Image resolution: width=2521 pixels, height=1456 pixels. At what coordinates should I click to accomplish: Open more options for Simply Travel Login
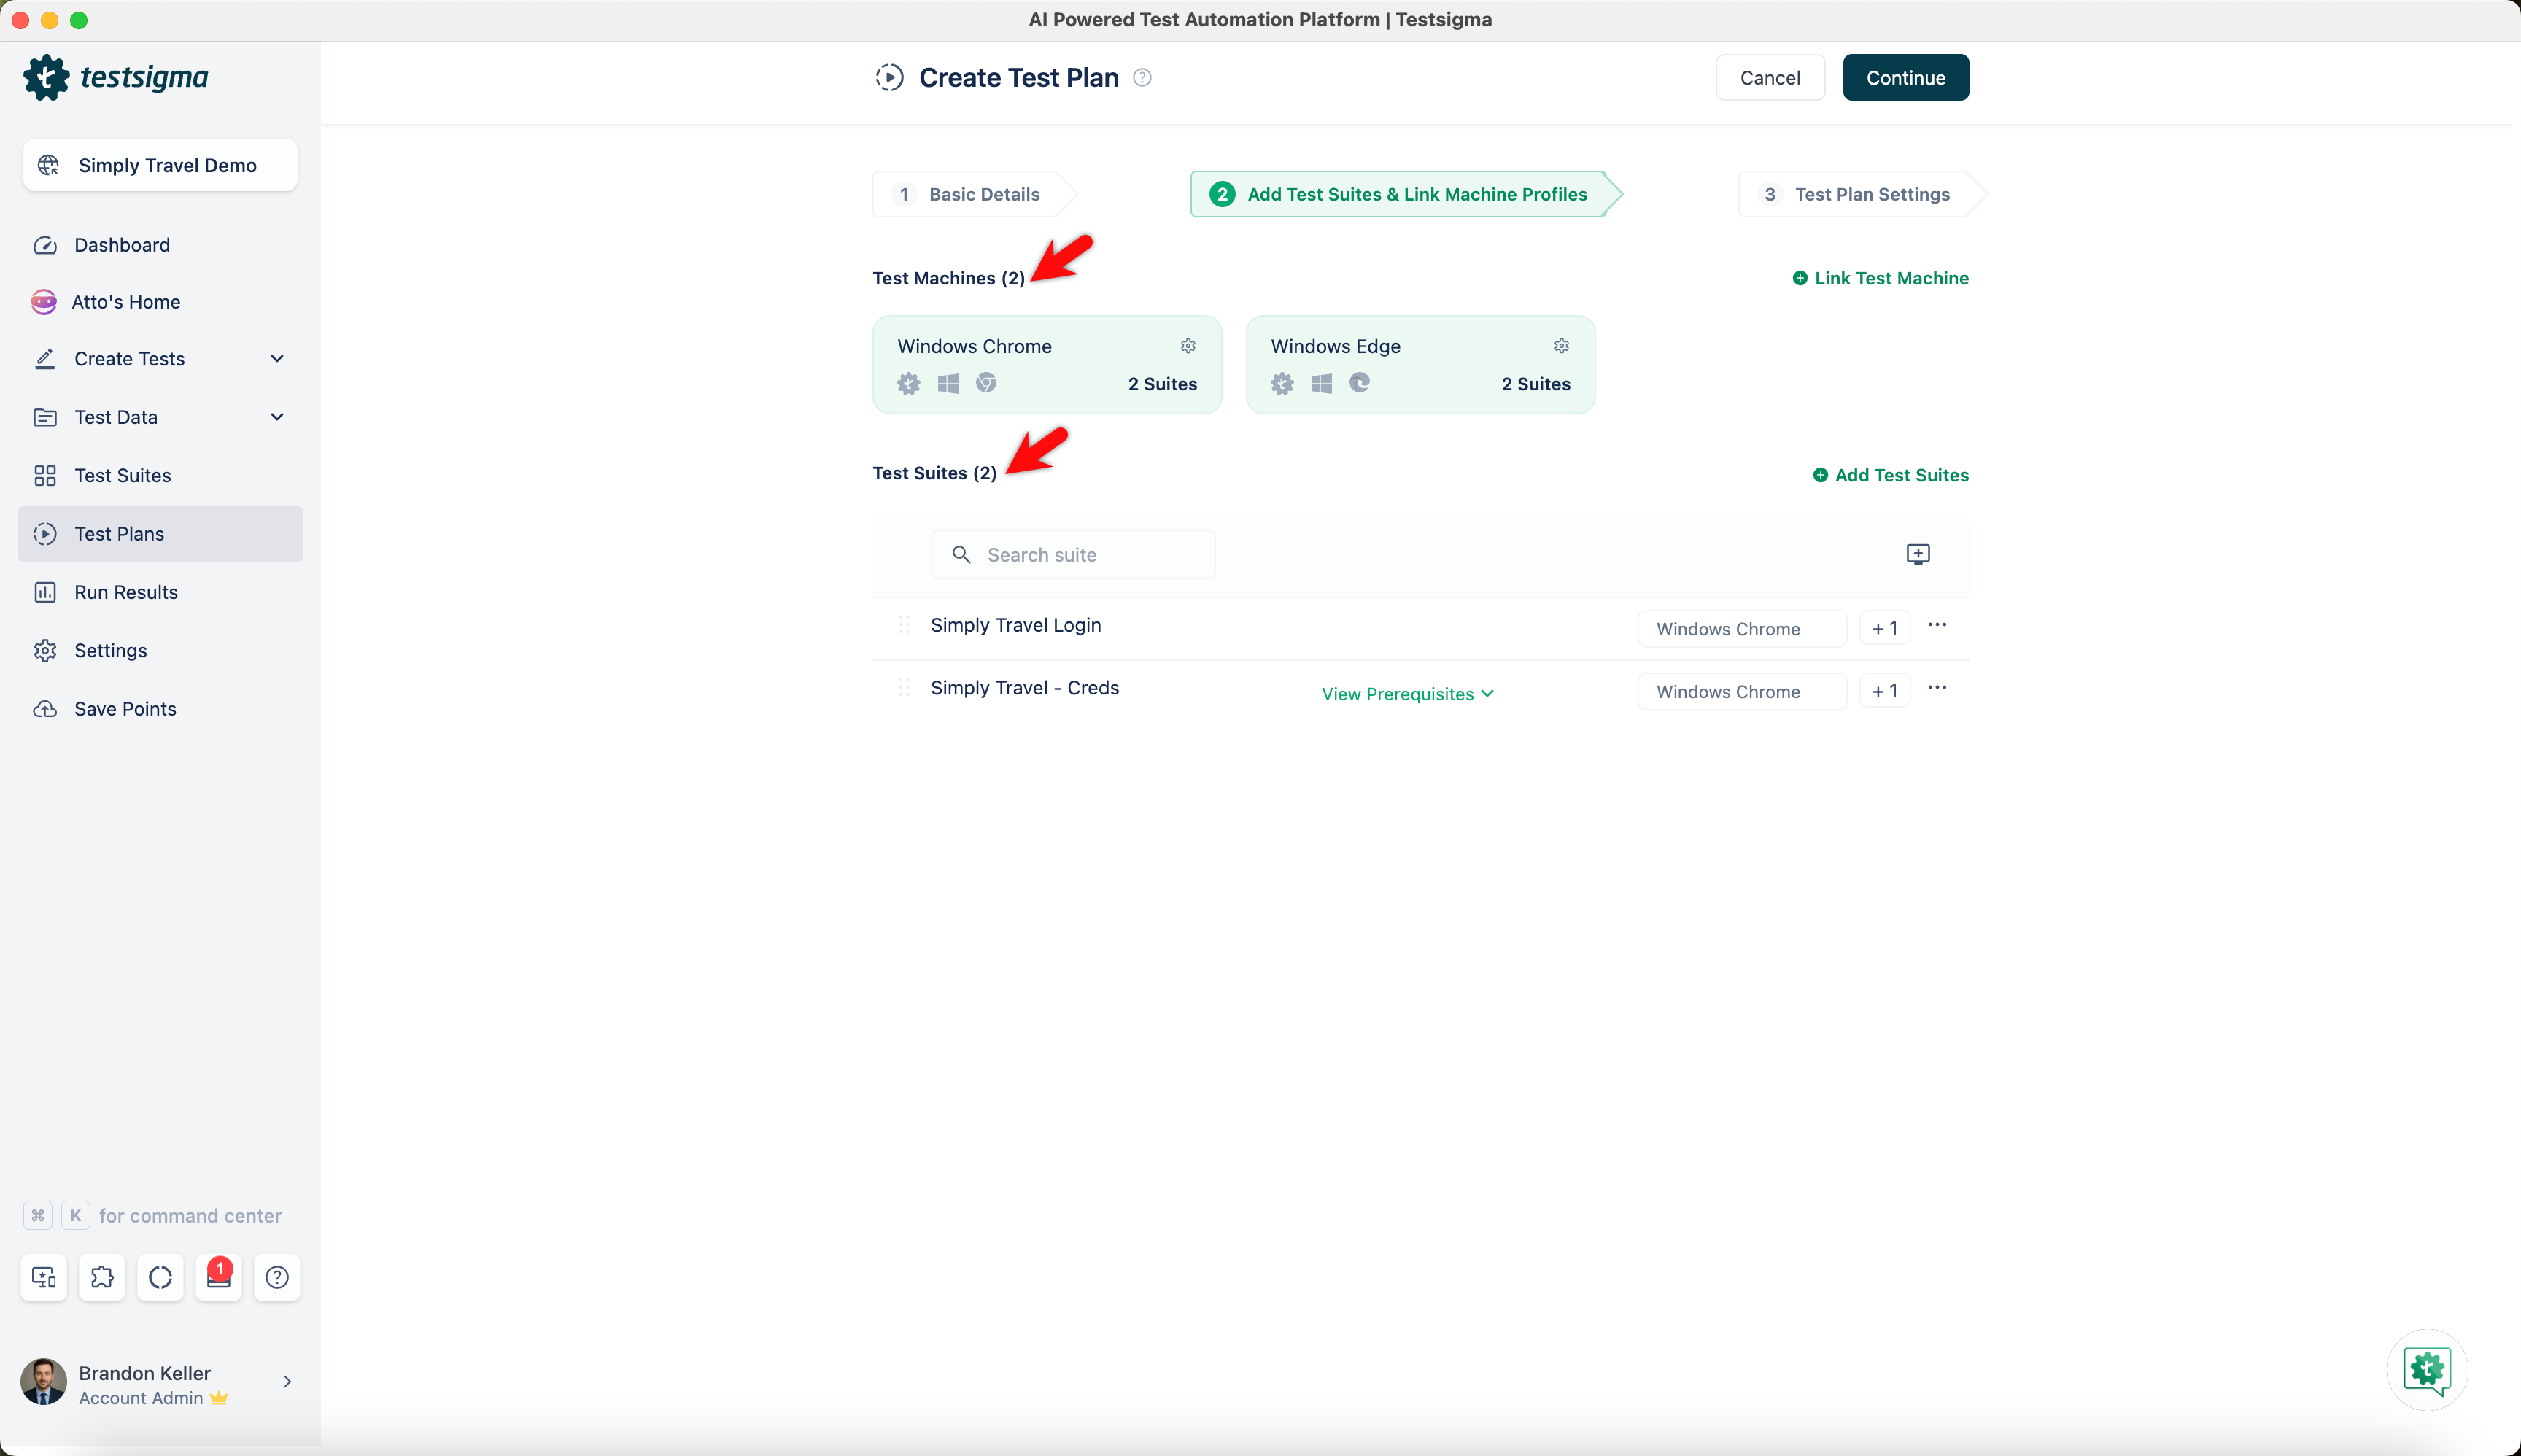point(1937,625)
